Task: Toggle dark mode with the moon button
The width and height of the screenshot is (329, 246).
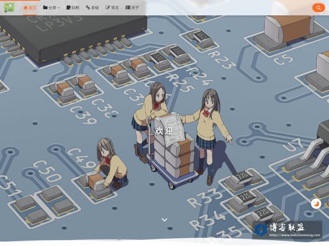Action: 316,204
